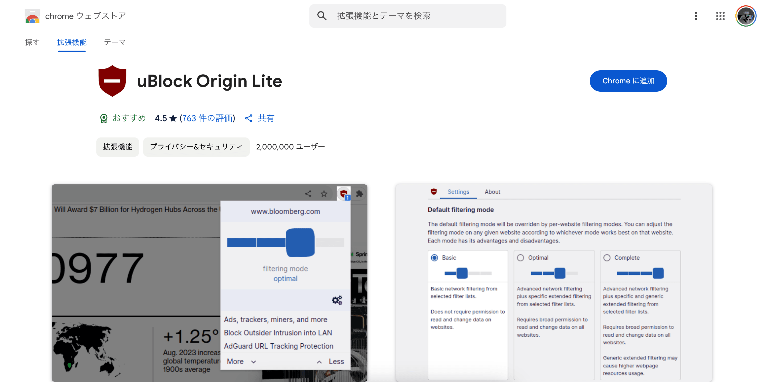
Task: Switch to the テーマ tab
Action: click(115, 42)
